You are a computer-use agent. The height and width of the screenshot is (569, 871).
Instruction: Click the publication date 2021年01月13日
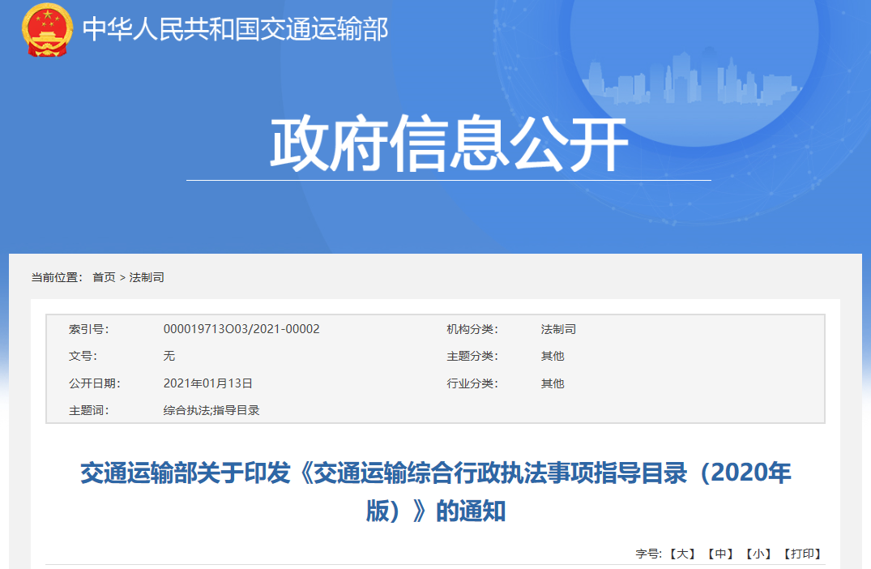pos(208,383)
